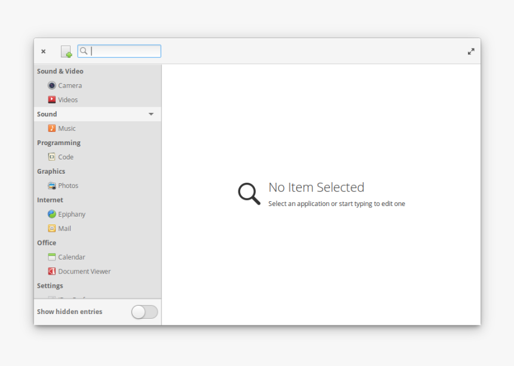Click the Epiphany browser icon
This screenshot has width=514, height=366.
[x=51, y=214]
